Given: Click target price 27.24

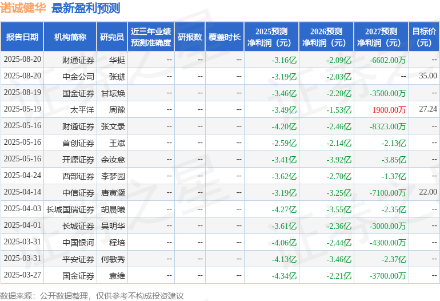Looking at the screenshot, I should (428, 109).
